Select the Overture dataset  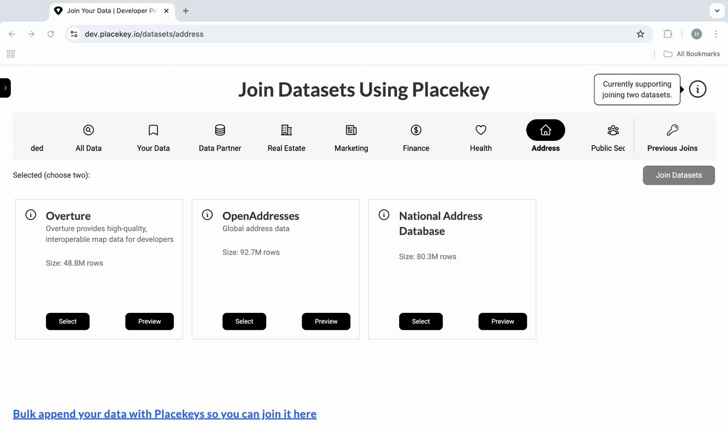68,321
